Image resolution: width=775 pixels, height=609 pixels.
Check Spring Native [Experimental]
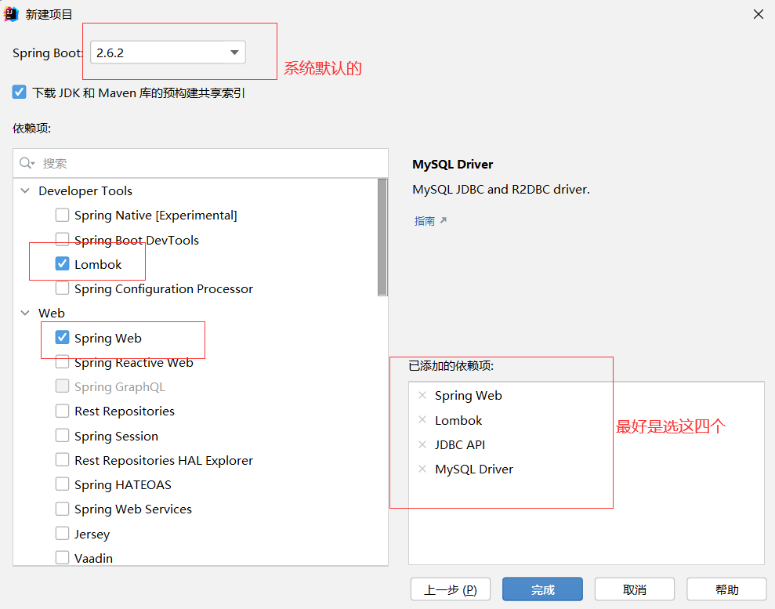[62, 215]
